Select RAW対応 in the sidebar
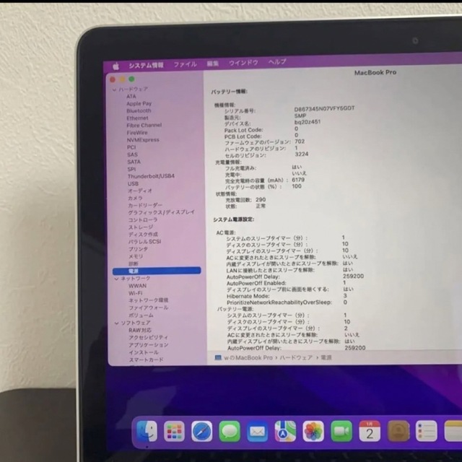Screen dimensions: 462x462 [140, 331]
